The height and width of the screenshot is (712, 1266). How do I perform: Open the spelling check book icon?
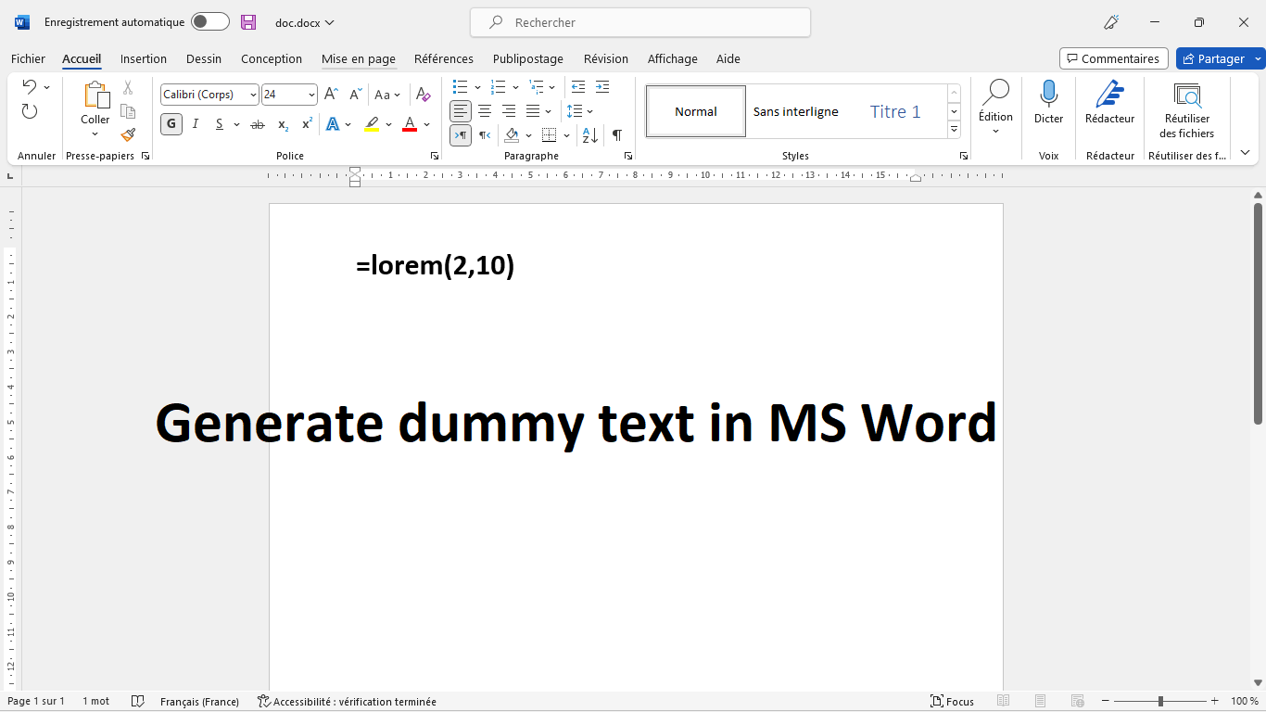[x=138, y=702]
